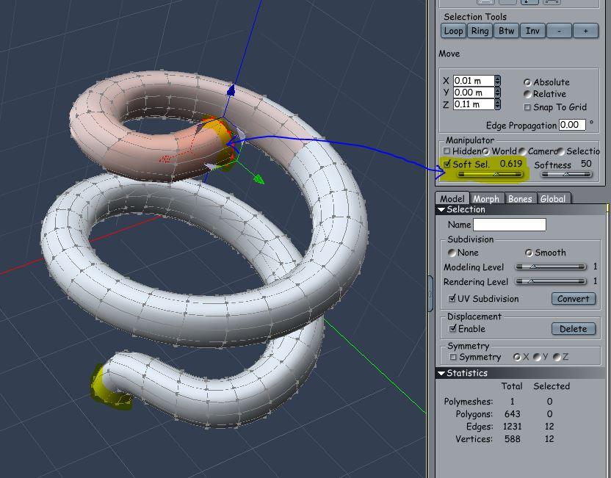Click the Modeling Level value 1
Viewport: 611px width, 478px height.
tap(595, 267)
